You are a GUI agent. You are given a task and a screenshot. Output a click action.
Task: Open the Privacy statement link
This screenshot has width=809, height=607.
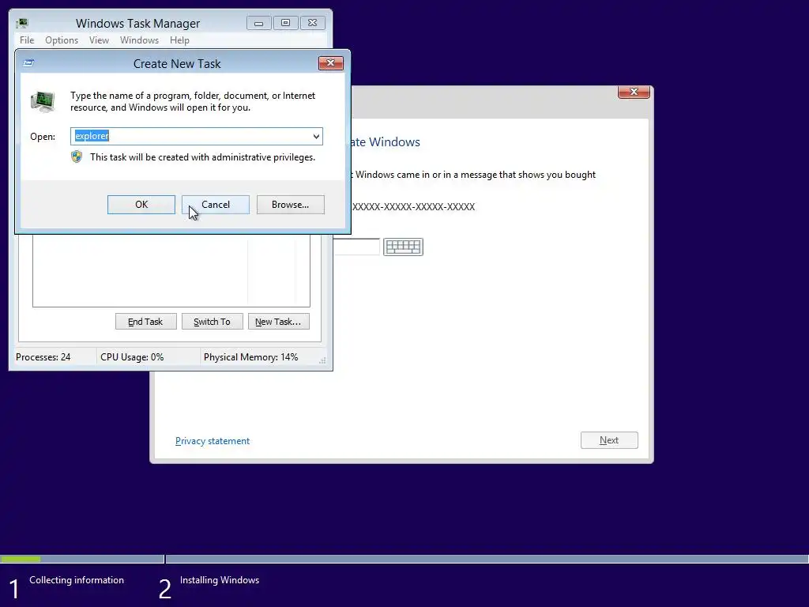tap(213, 441)
